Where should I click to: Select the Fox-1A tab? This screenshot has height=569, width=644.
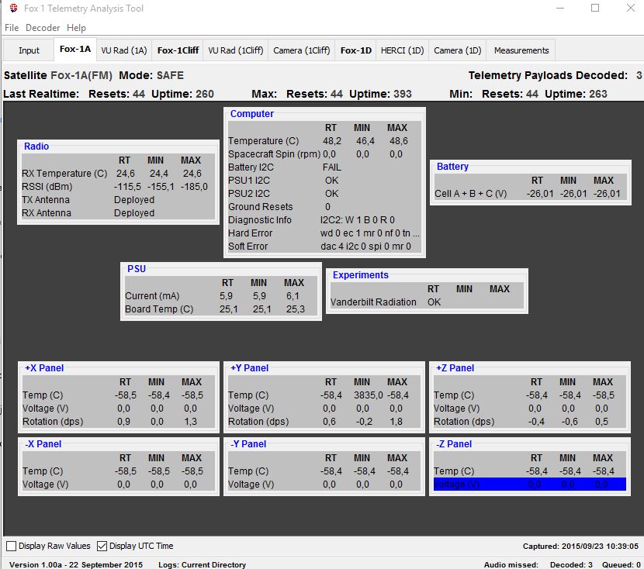(x=74, y=48)
